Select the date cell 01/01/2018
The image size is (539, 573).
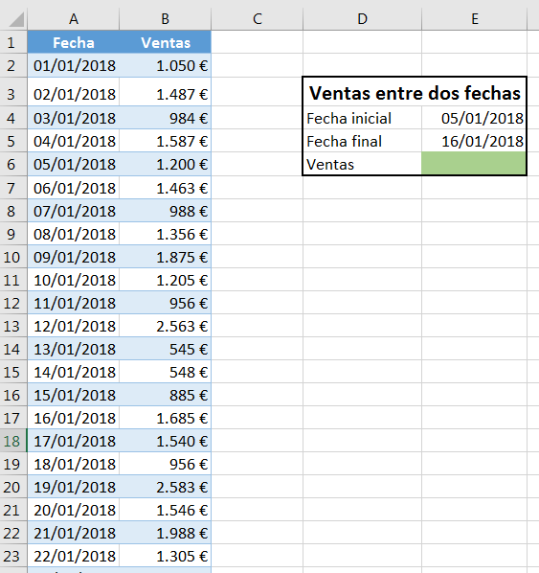74,65
